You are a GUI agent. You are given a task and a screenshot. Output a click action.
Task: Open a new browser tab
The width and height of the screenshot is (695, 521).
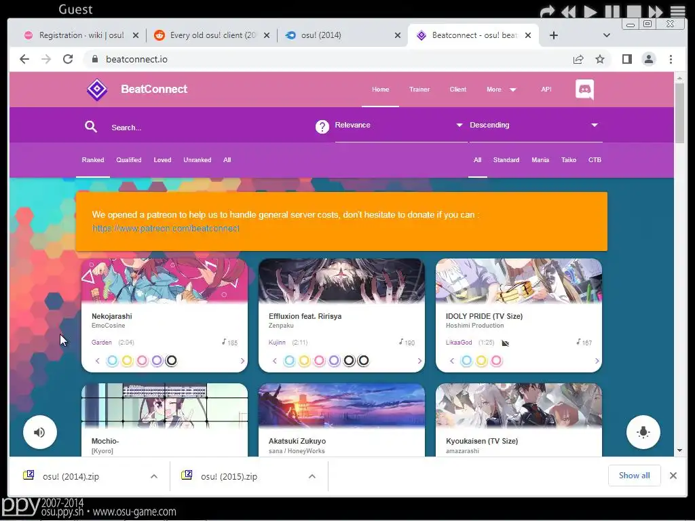pyautogui.click(x=554, y=35)
